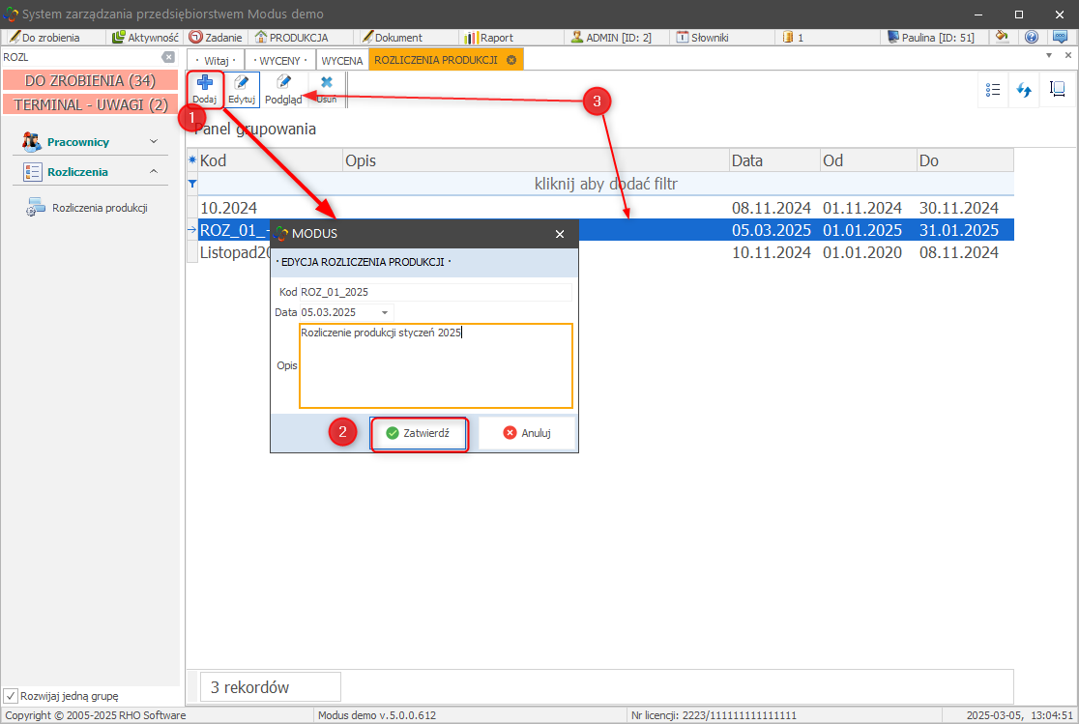The image size is (1079, 724).
Task: Collapse the Rozliczenia sidebar section
Action: (154, 172)
